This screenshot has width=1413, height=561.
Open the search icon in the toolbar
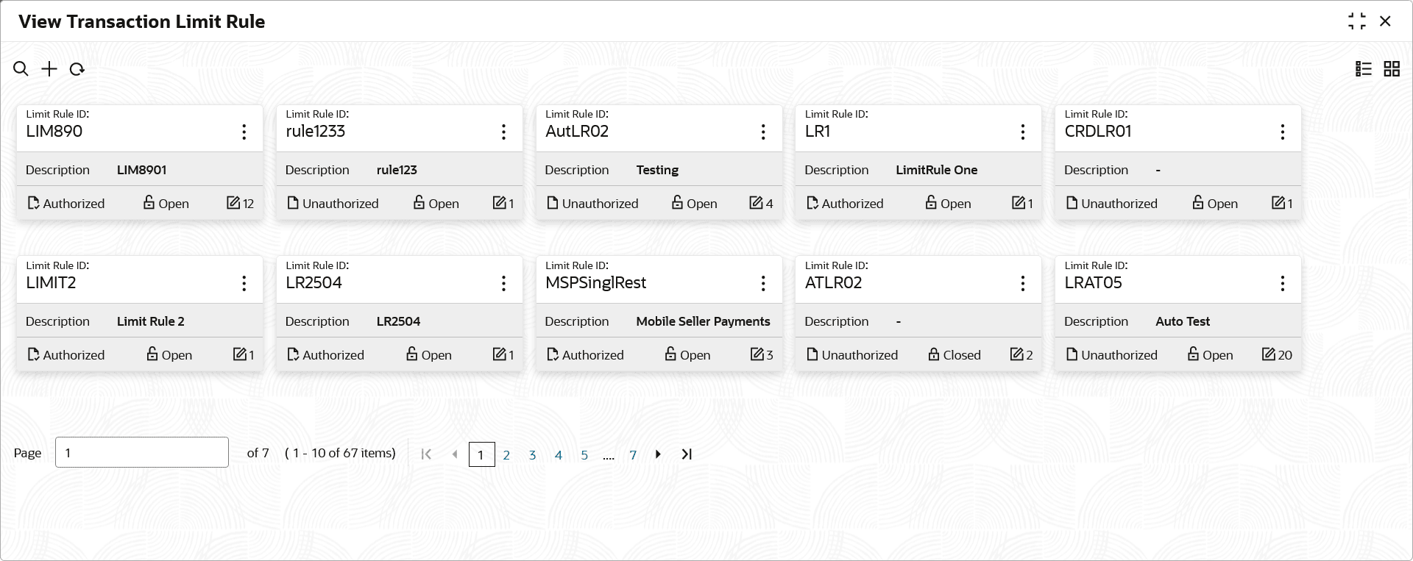pyautogui.click(x=21, y=69)
